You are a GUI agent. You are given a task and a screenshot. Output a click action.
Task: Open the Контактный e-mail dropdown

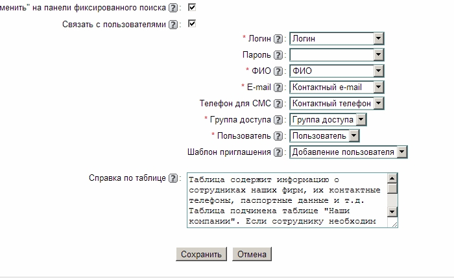point(379,87)
